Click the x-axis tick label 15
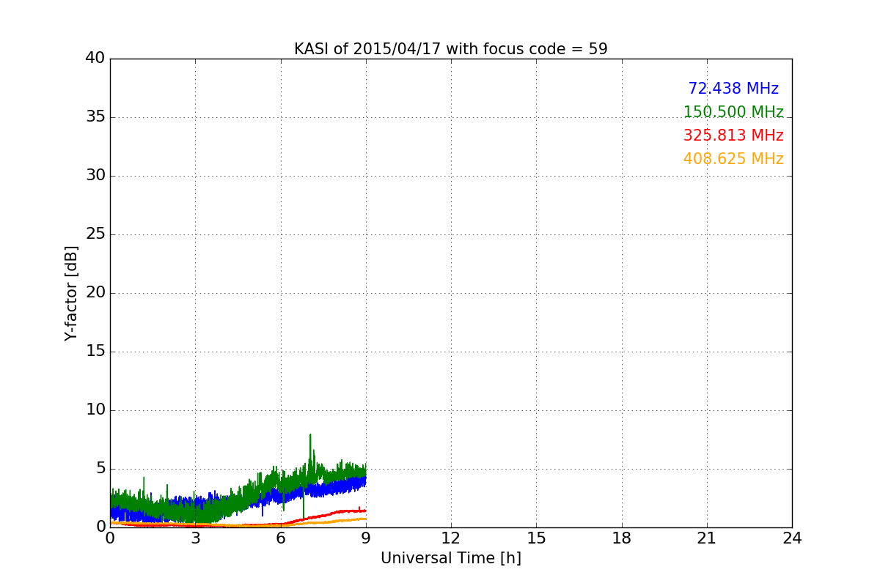 click(536, 538)
